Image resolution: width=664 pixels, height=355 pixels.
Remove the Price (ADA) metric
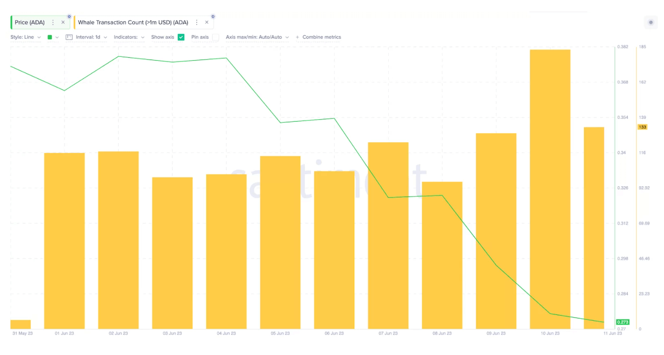[x=63, y=22]
